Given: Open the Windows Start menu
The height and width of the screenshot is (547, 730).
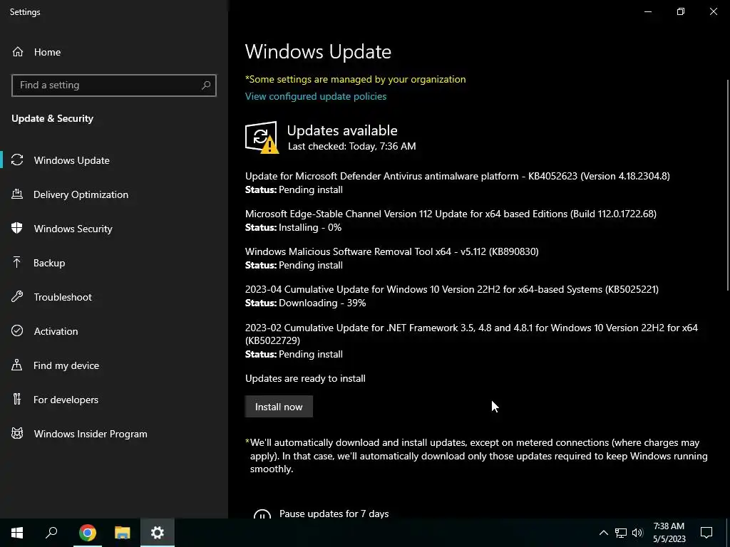Looking at the screenshot, I should click(x=17, y=533).
